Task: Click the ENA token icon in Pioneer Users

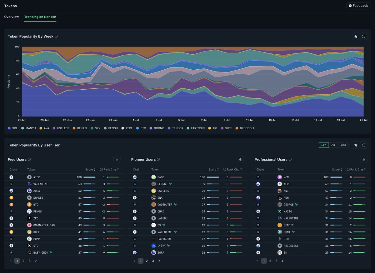Action: pos(153,198)
